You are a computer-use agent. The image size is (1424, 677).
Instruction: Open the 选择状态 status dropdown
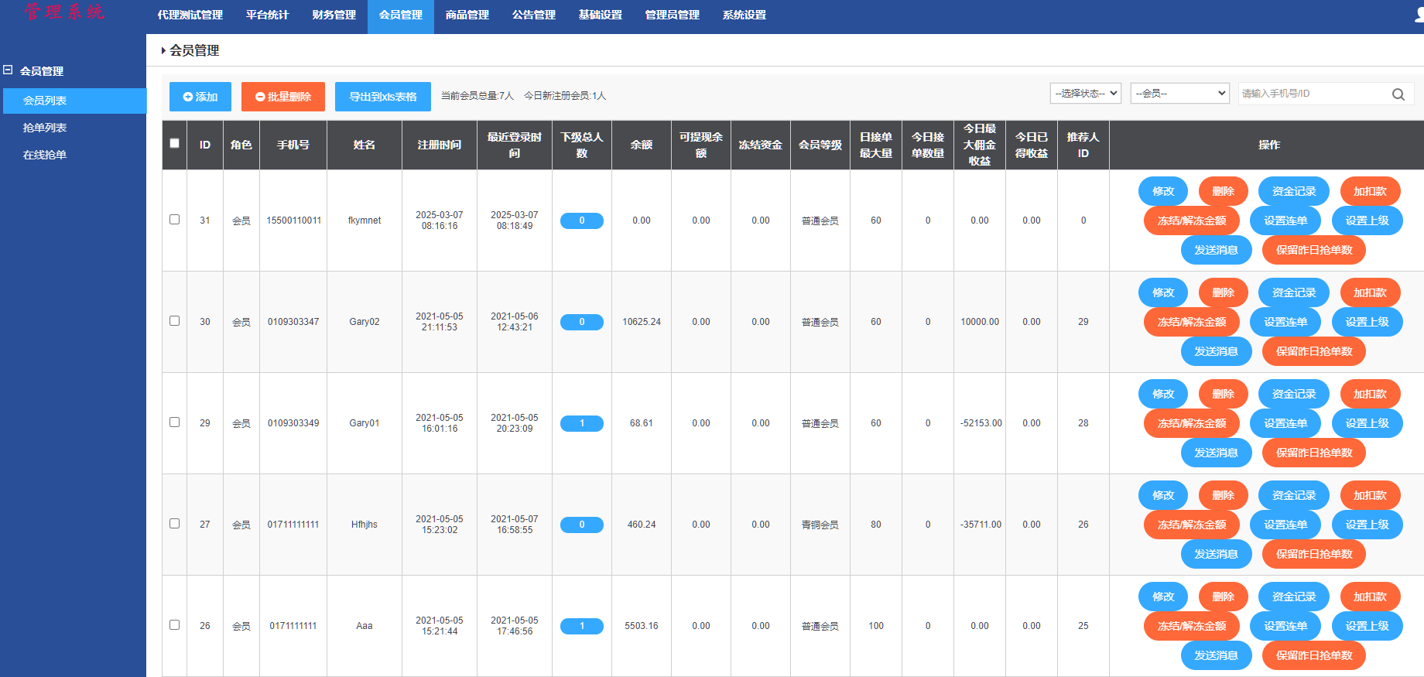pyautogui.click(x=1086, y=94)
